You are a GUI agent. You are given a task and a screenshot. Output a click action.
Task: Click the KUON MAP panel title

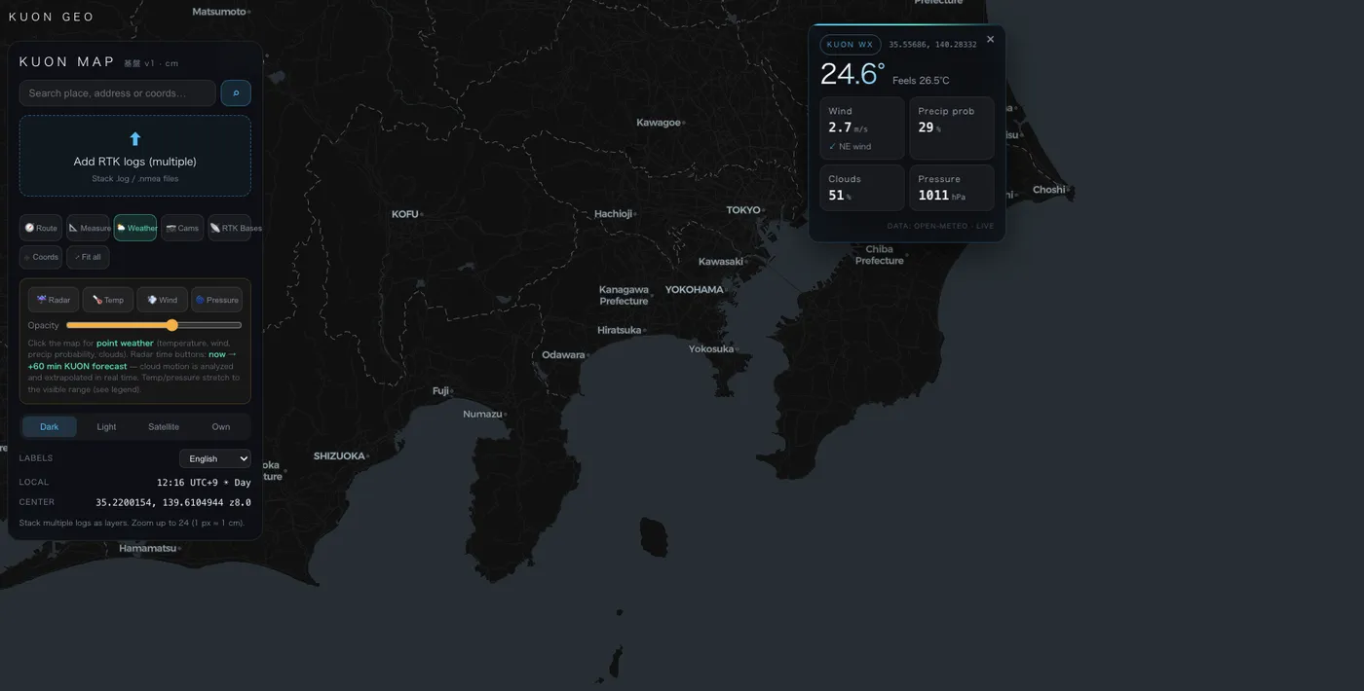68,61
